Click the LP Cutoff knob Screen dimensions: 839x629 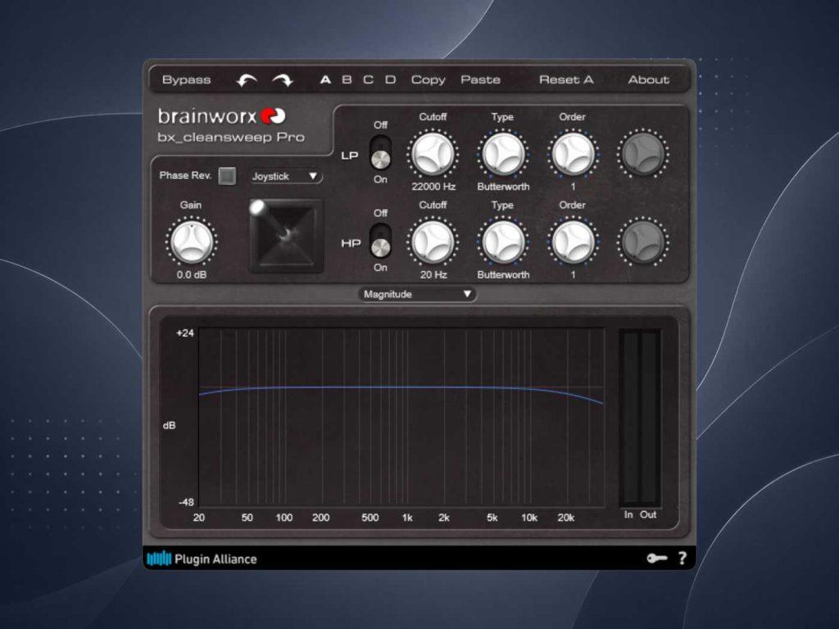tap(433, 154)
